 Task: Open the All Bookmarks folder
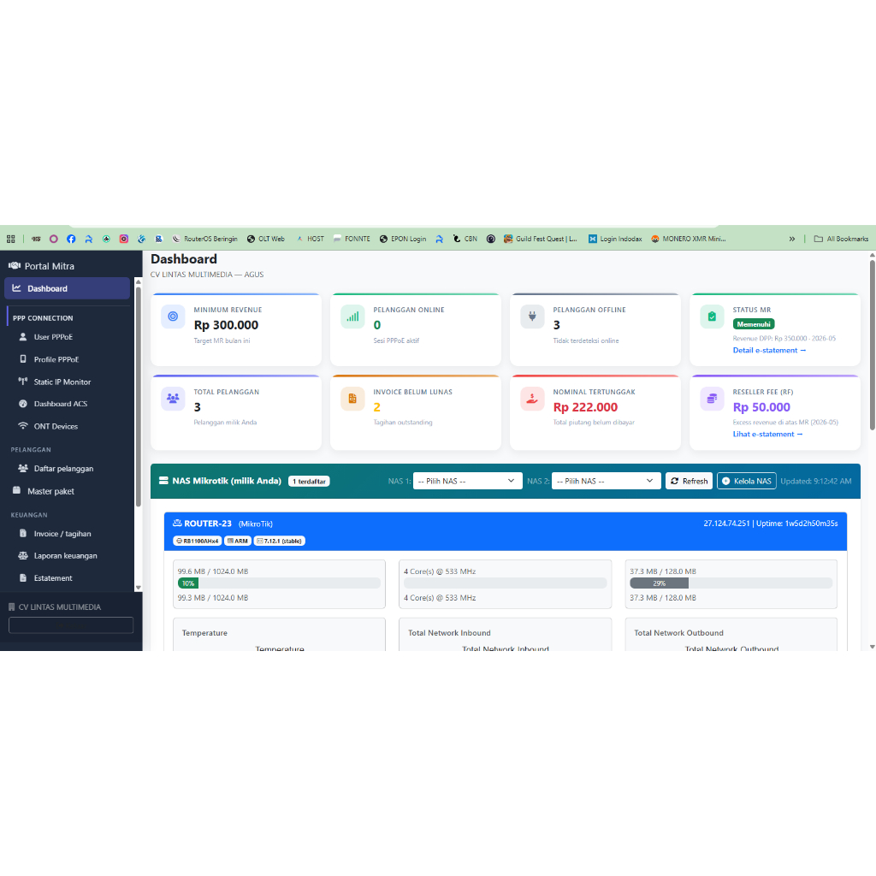pos(841,240)
